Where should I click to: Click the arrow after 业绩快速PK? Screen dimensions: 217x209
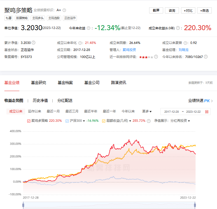[212, 101]
